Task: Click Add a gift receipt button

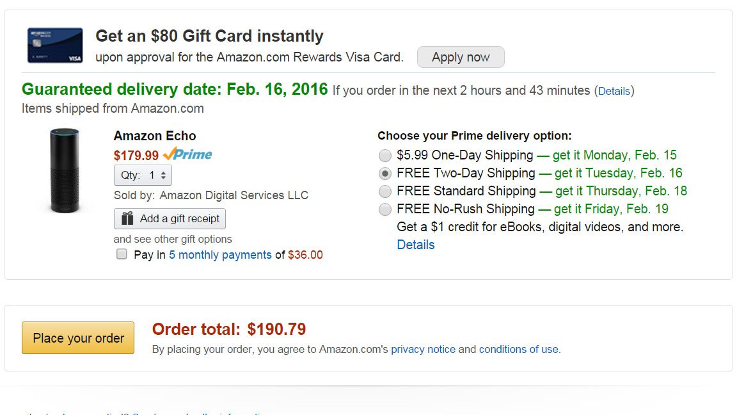Action: [x=170, y=218]
